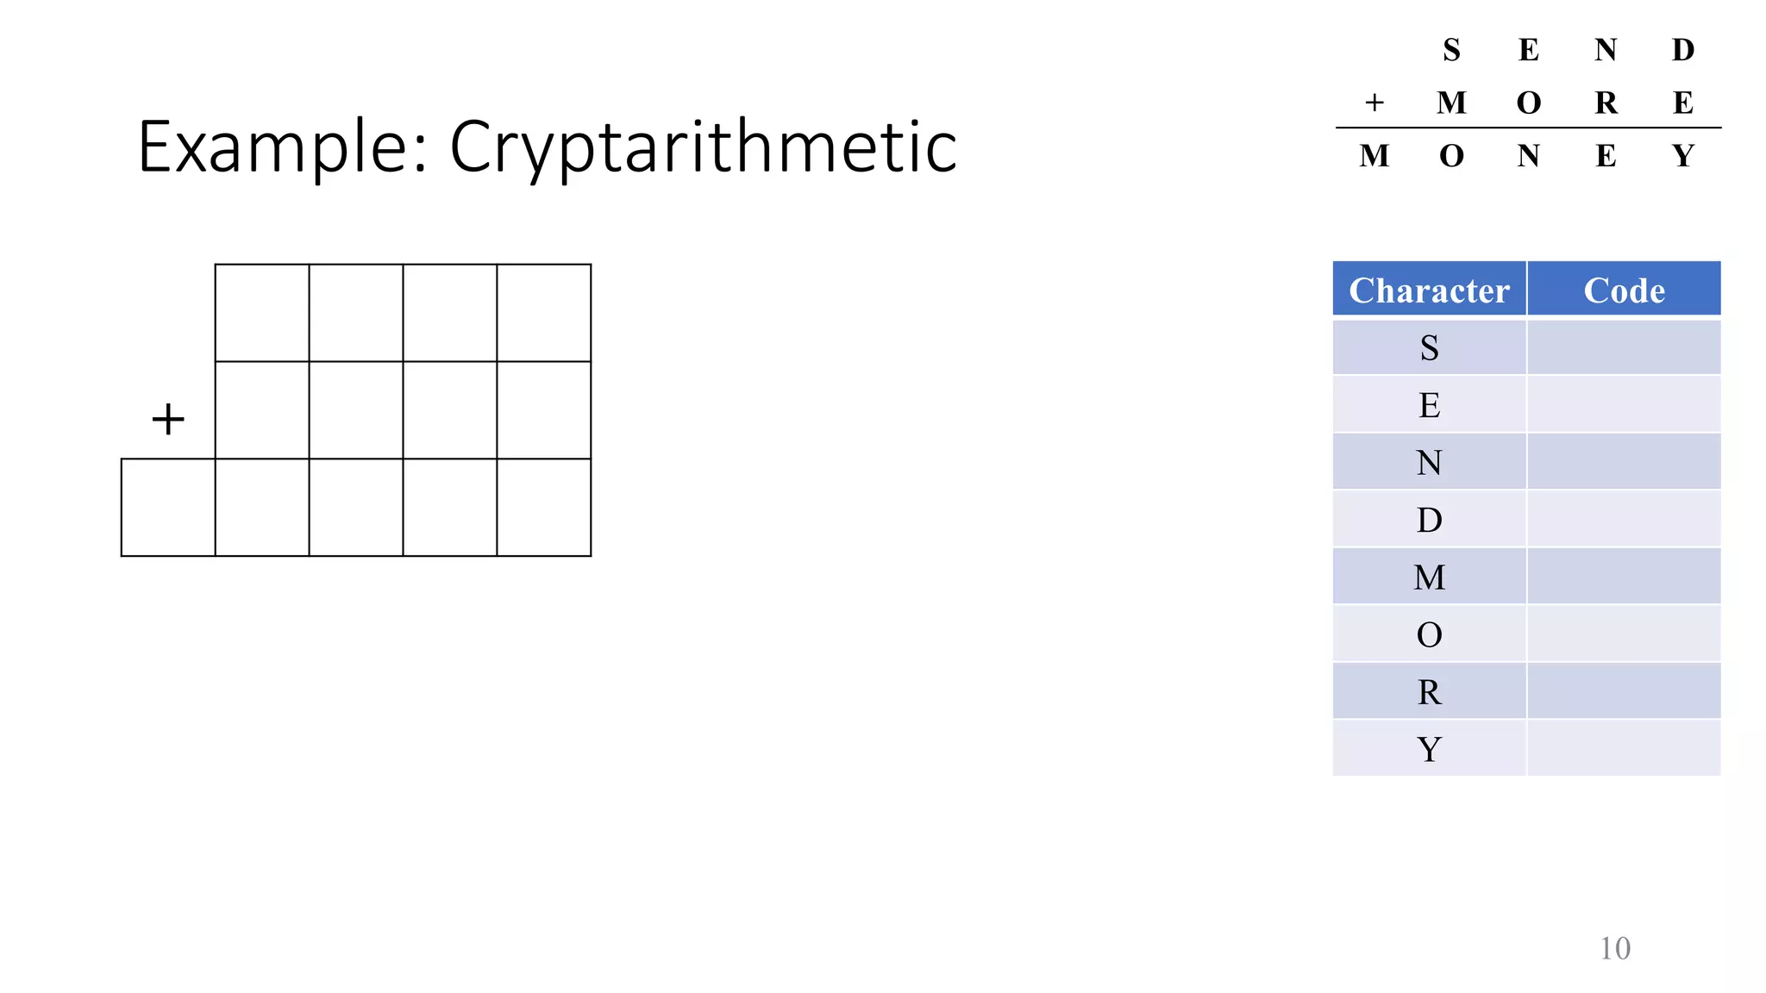This screenshot has width=1766, height=993.
Task: Click the empty Code cell for M
Action: tap(1623, 577)
